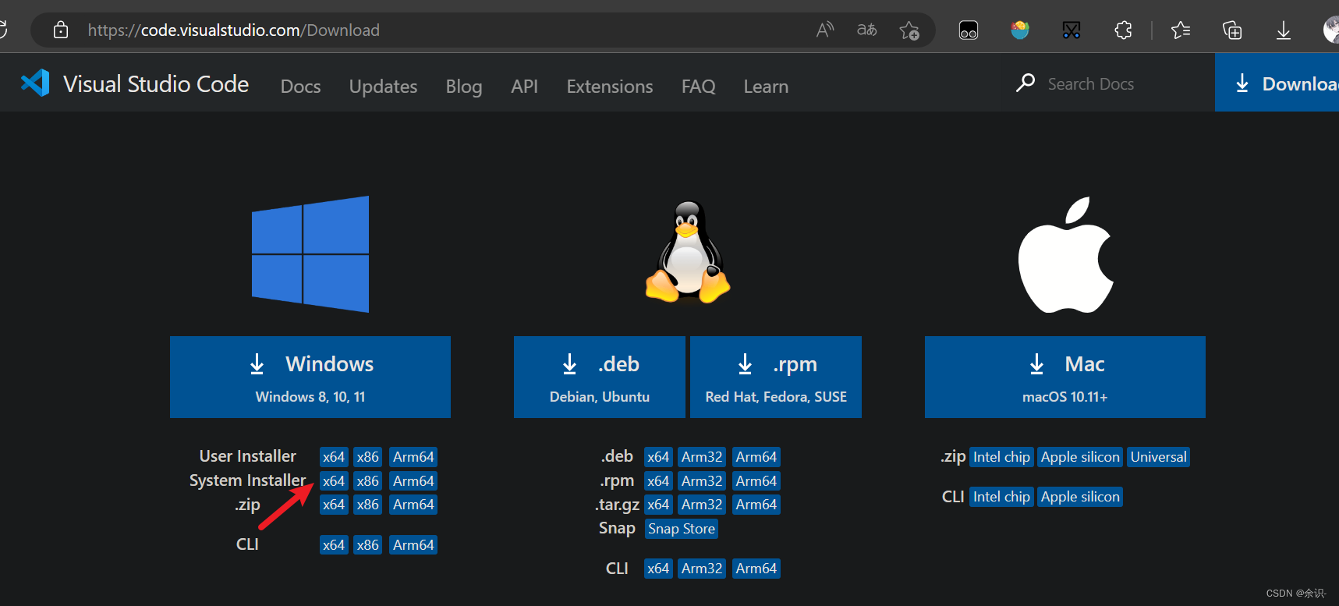The image size is (1339, 606).
Task: Select System Installer Arm64 link
Action: coord(413,481)
